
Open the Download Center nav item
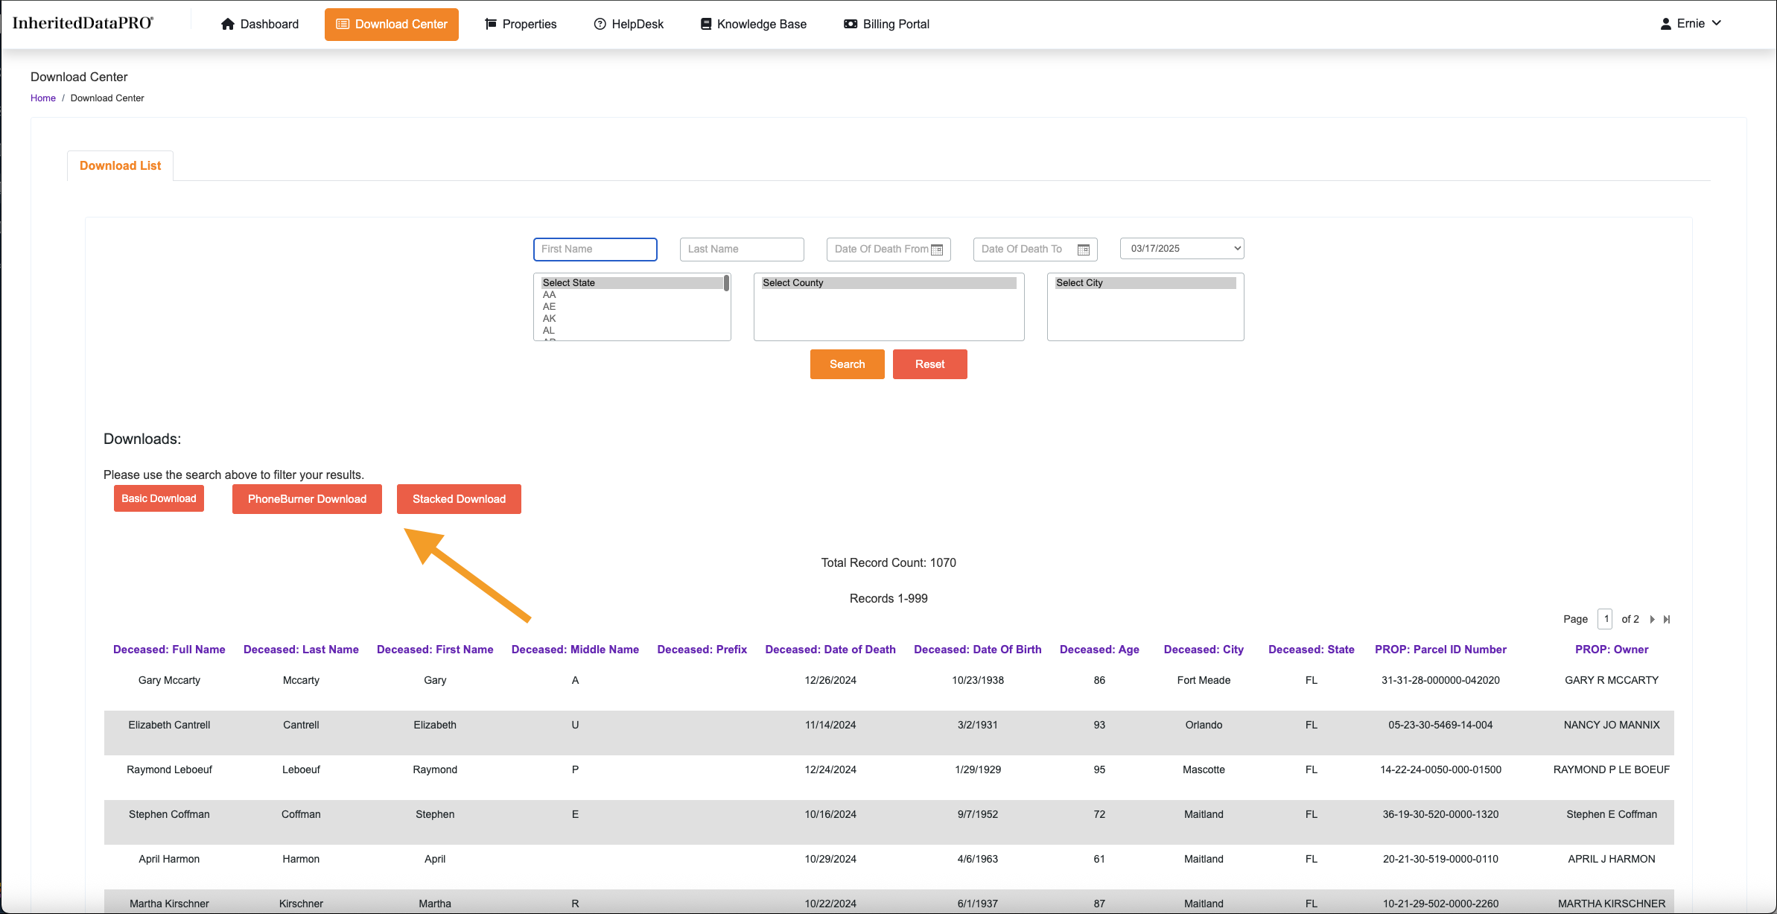pyautogui.click(x=392, y=24)
